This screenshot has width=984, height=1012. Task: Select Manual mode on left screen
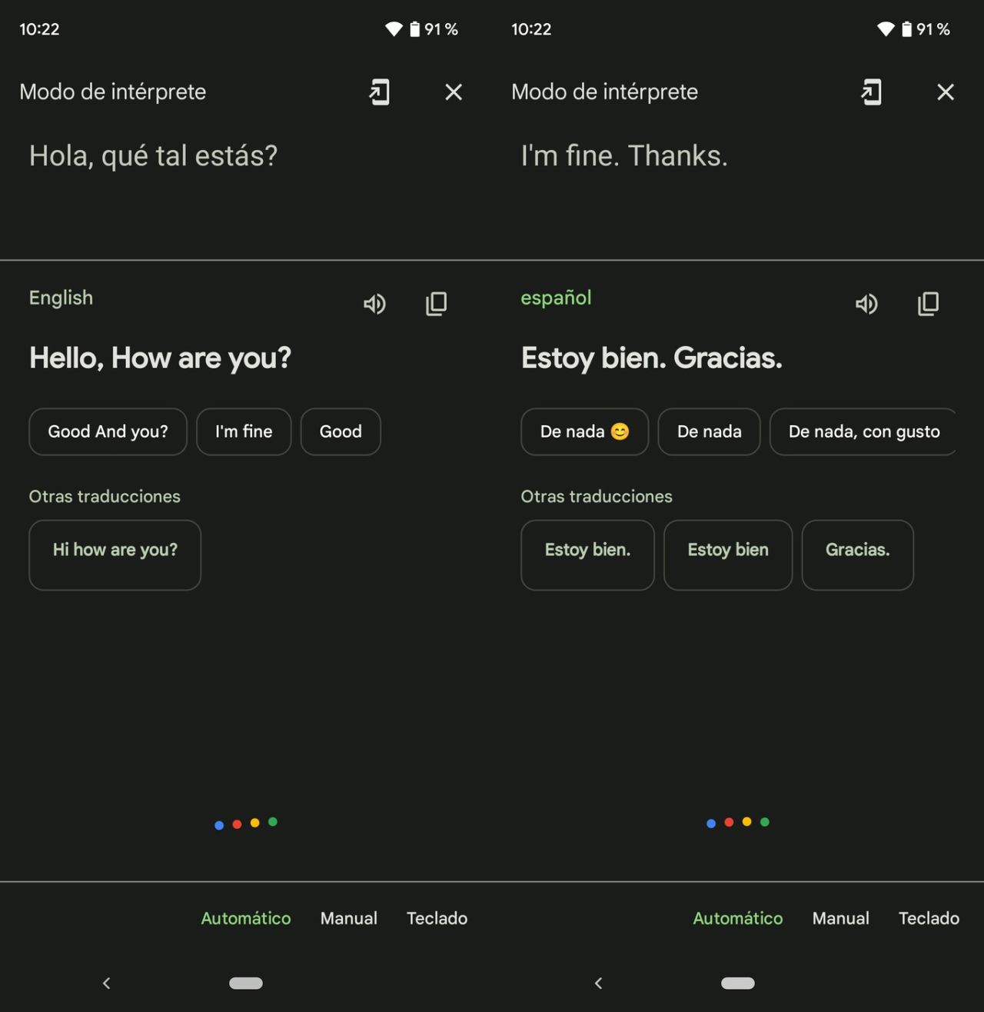[x=348, y=918]
